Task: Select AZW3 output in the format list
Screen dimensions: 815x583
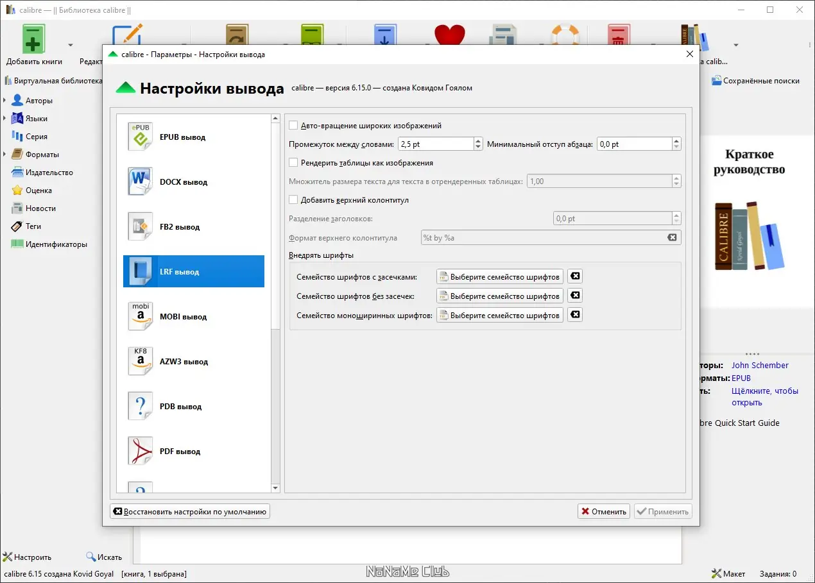Action: pos(194,362)
